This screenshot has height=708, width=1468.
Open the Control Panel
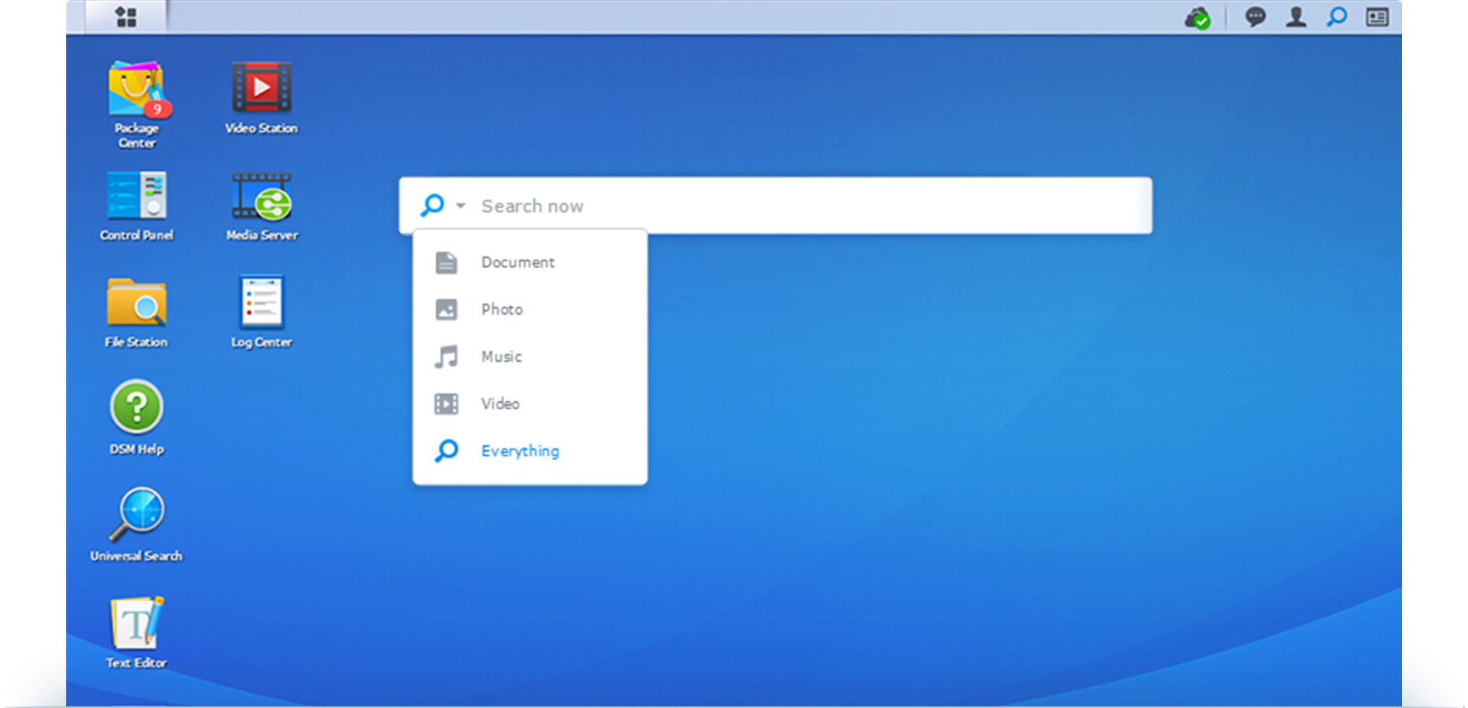pyautogui.click(x=136, y=198)
